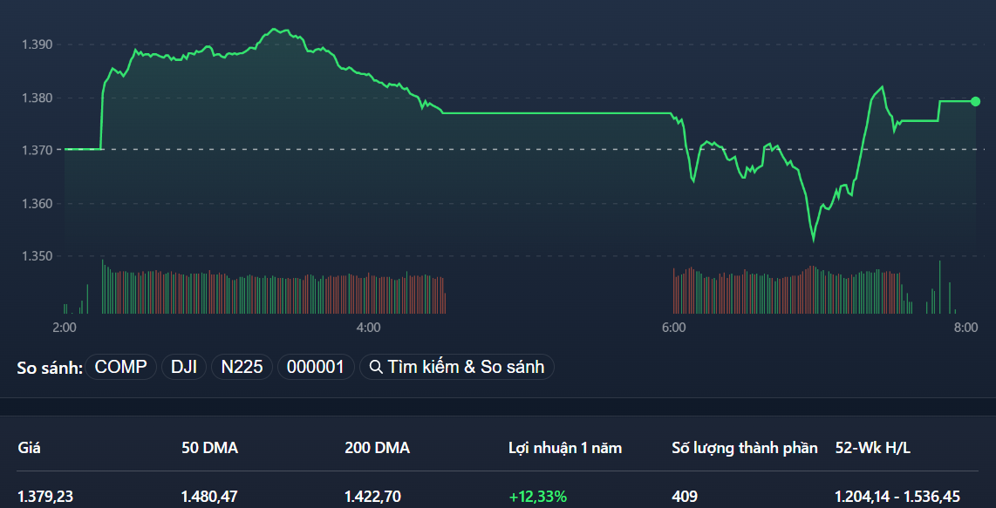Viewport: 996px width, 508px height.
Task: Select the Số lượng thành phần label
Action: pyautogui.click(x=744, y=448)
